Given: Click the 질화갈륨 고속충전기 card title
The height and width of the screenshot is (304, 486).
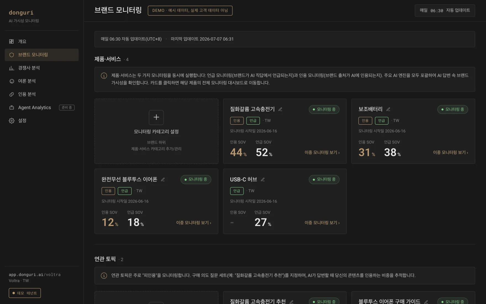Looking at the screenshot, I should coord(252,109).
